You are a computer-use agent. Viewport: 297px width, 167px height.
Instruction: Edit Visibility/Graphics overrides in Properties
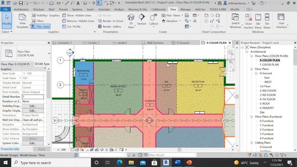(x=33, y=106)
